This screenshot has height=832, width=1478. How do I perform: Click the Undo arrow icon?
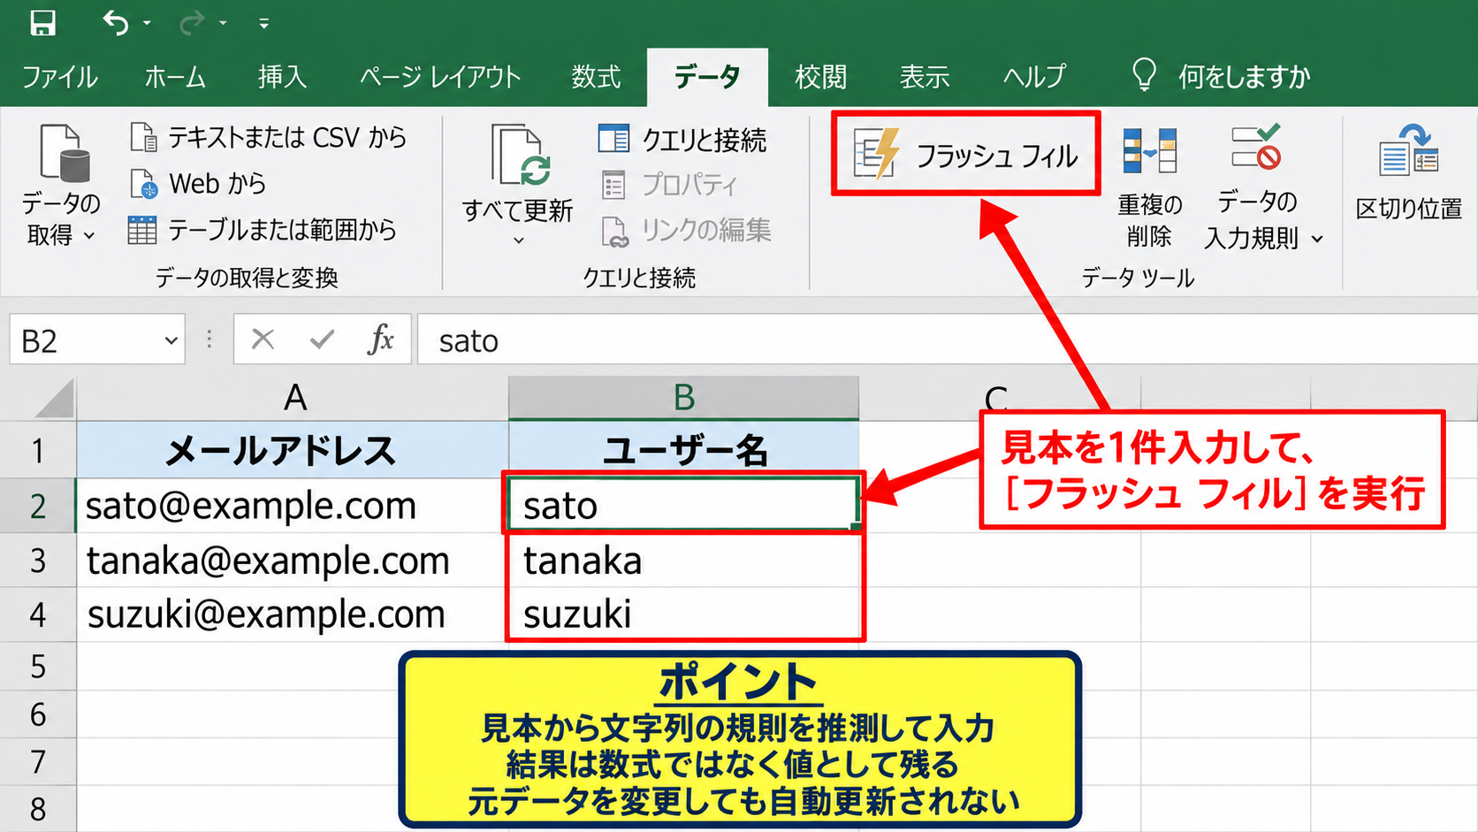click(116, 23)
